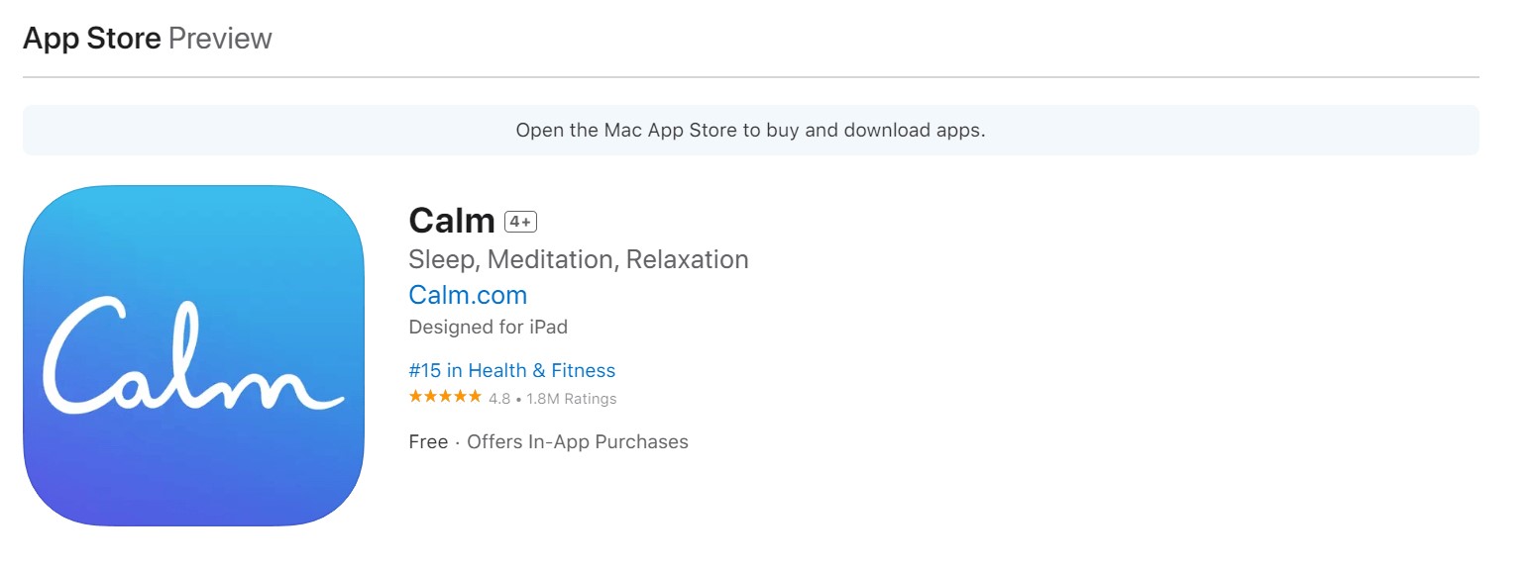The height and width of the screenshot is (568, 1535).
Task: Click the Designed for iPad label
Action: tap(488, 327)
